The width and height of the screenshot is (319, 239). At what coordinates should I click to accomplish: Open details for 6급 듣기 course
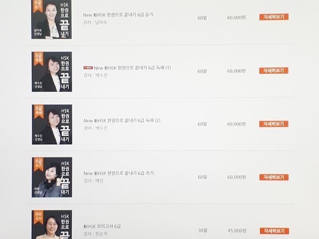pos(274,17)
